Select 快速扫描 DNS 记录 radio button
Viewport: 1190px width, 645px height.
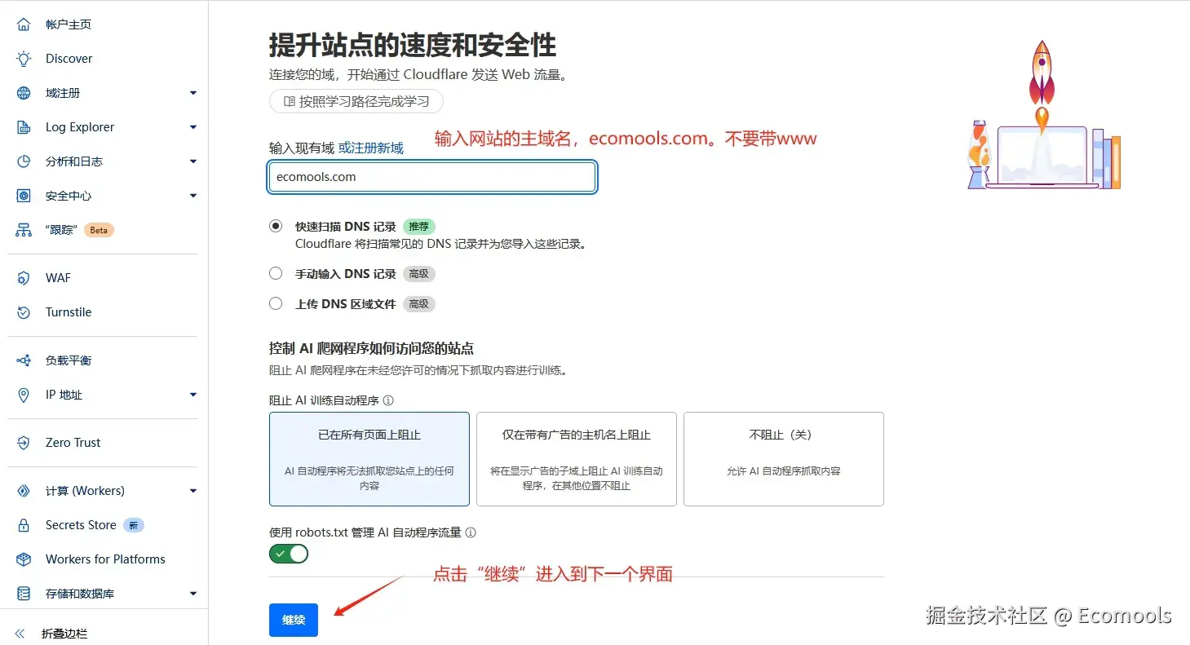pyautogui.click(x=276, y=226)
